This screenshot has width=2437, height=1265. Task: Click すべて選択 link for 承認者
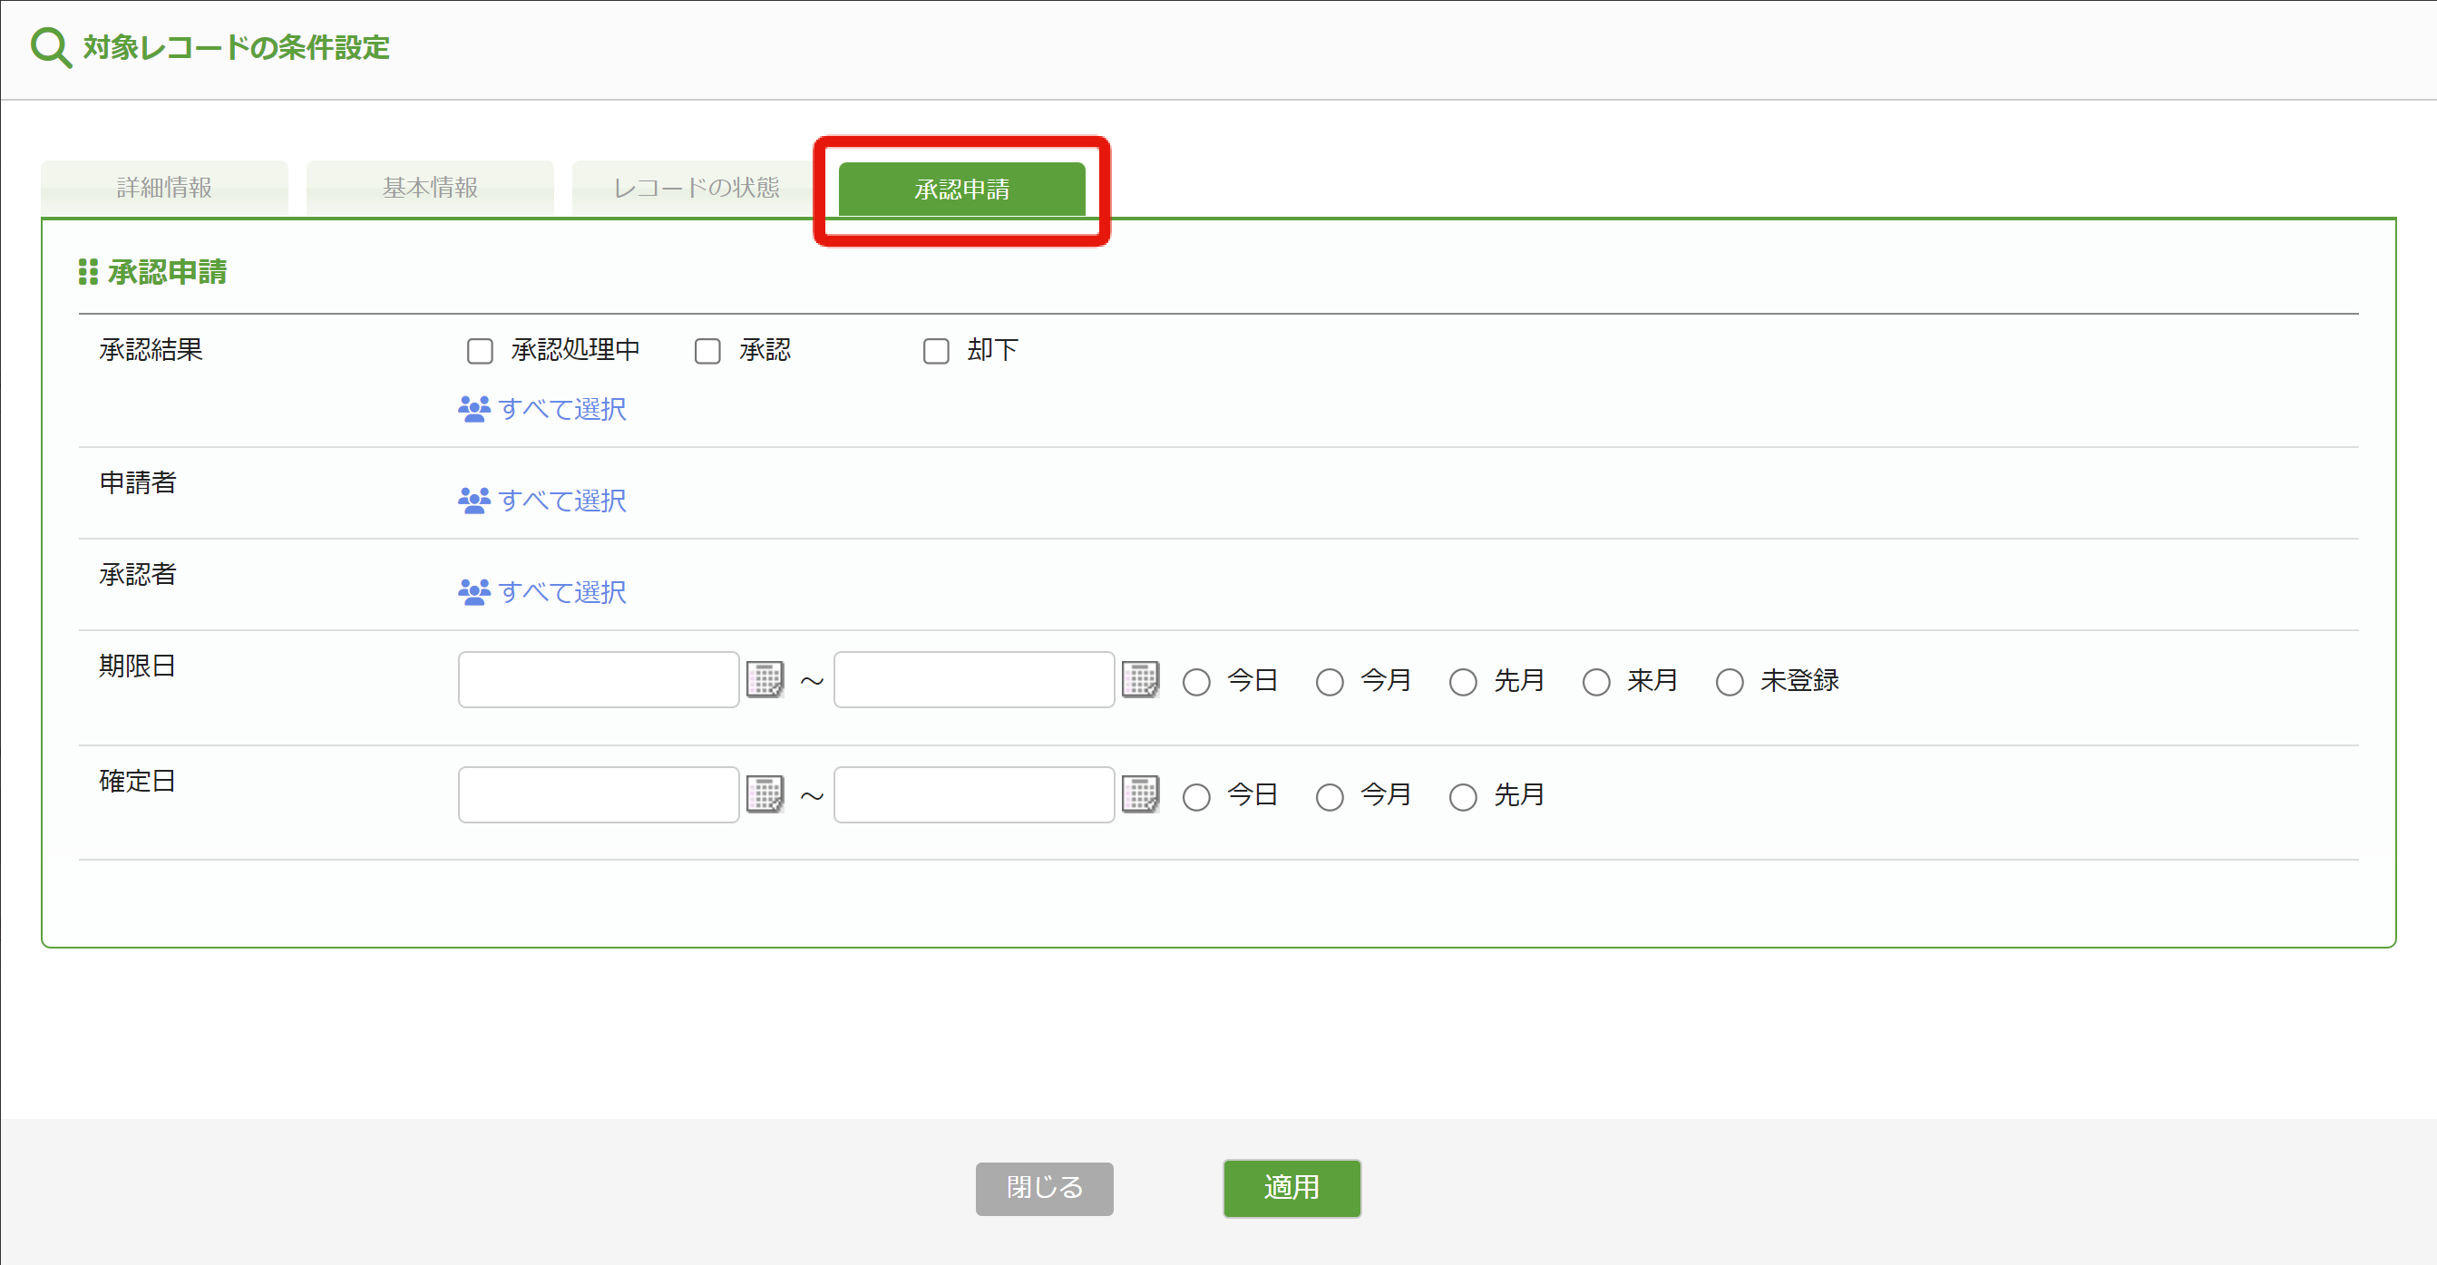(x=562, y=592)
